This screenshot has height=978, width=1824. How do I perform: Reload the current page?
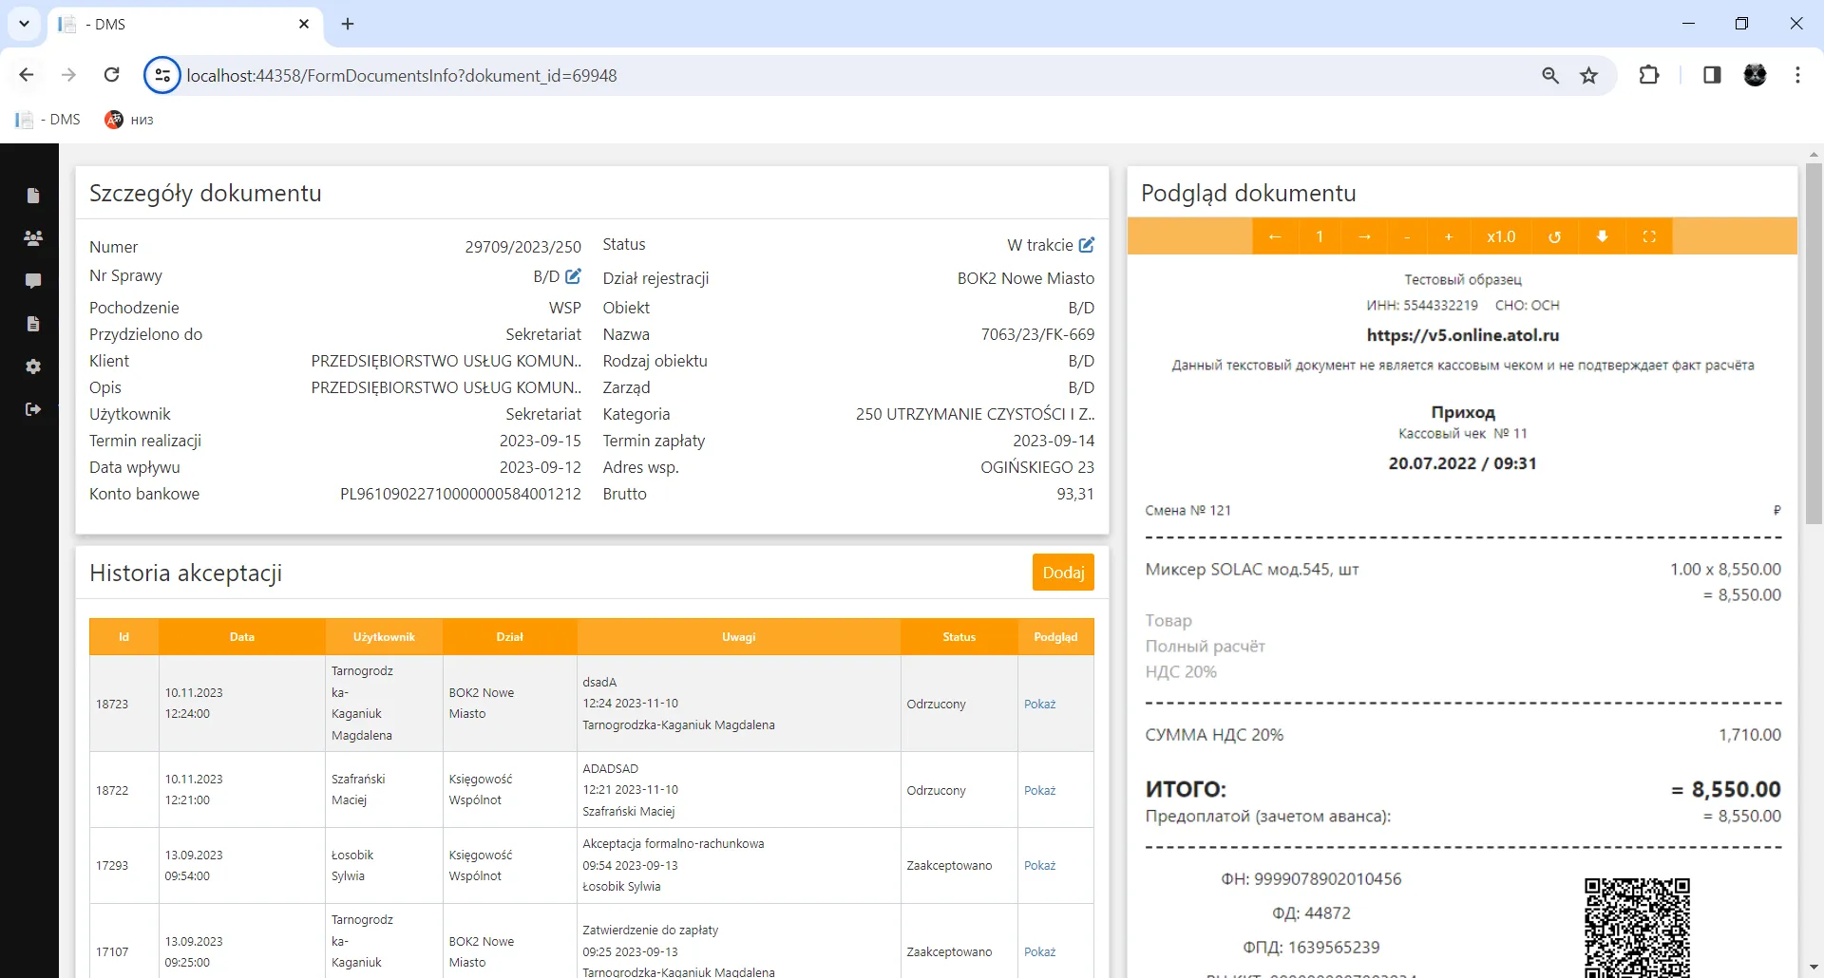[111, 75]
